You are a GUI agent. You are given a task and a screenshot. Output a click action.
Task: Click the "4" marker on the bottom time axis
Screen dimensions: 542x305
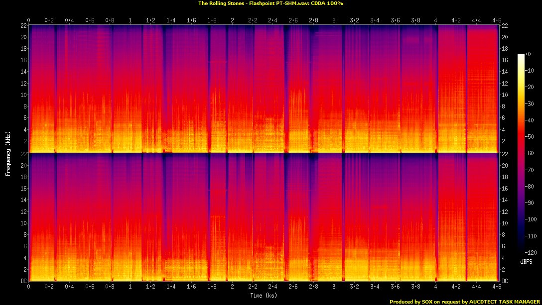click(x=436, y=287)
